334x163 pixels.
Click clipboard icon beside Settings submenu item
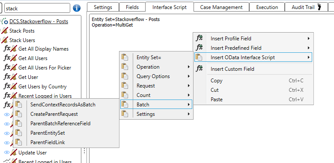tap(125, 114)
